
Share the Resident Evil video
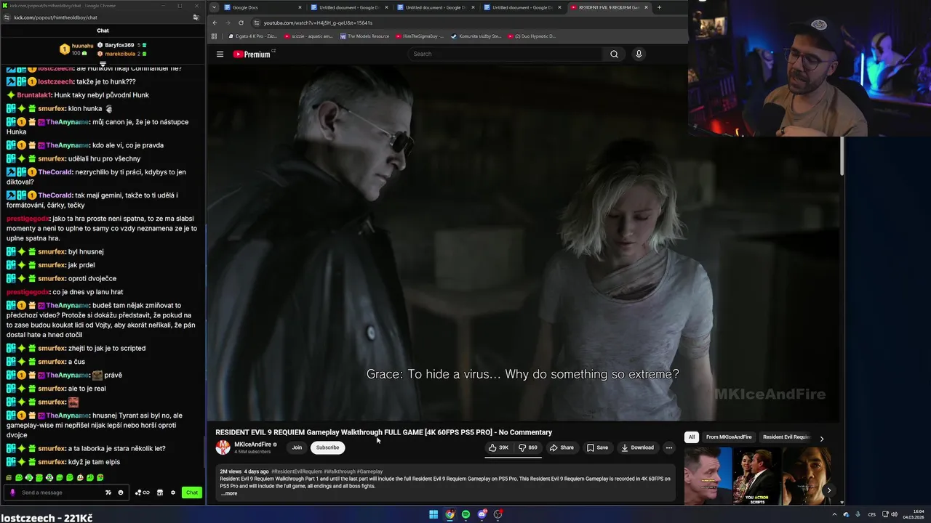[562, 447]
